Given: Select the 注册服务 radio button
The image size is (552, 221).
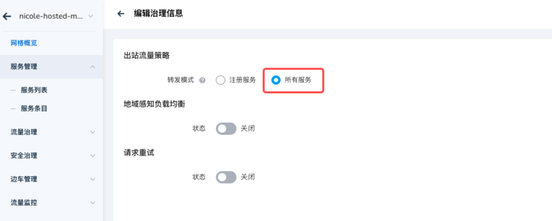Looking at the screenshot, I should 221,80.
